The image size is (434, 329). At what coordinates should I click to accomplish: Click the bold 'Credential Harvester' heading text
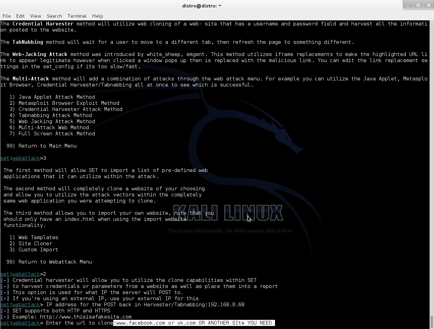43,24
